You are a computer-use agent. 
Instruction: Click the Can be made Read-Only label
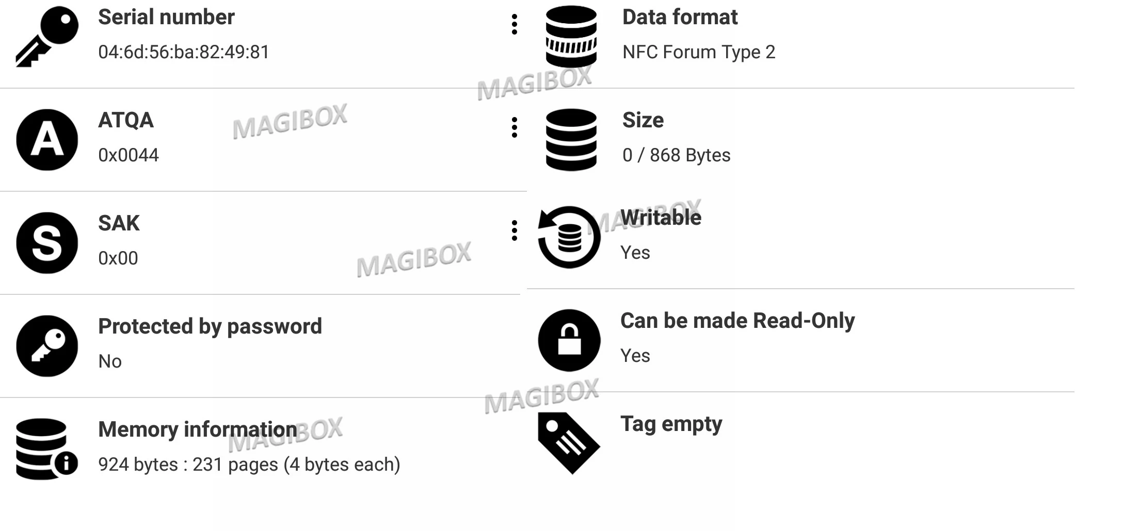737,321
